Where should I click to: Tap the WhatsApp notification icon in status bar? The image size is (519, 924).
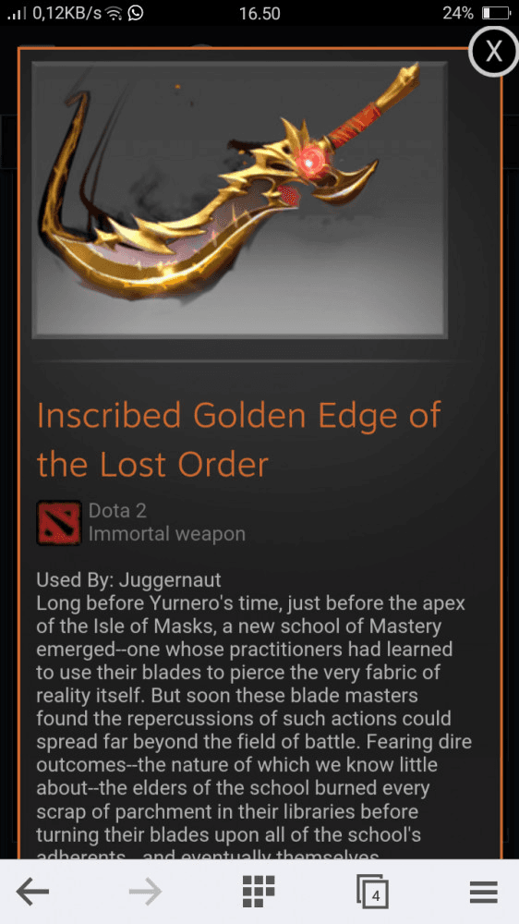coord(135,13)
